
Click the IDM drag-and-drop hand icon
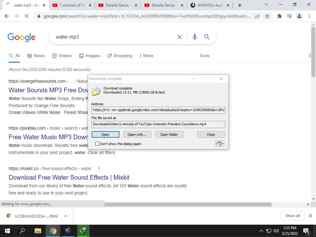point(220,143)
